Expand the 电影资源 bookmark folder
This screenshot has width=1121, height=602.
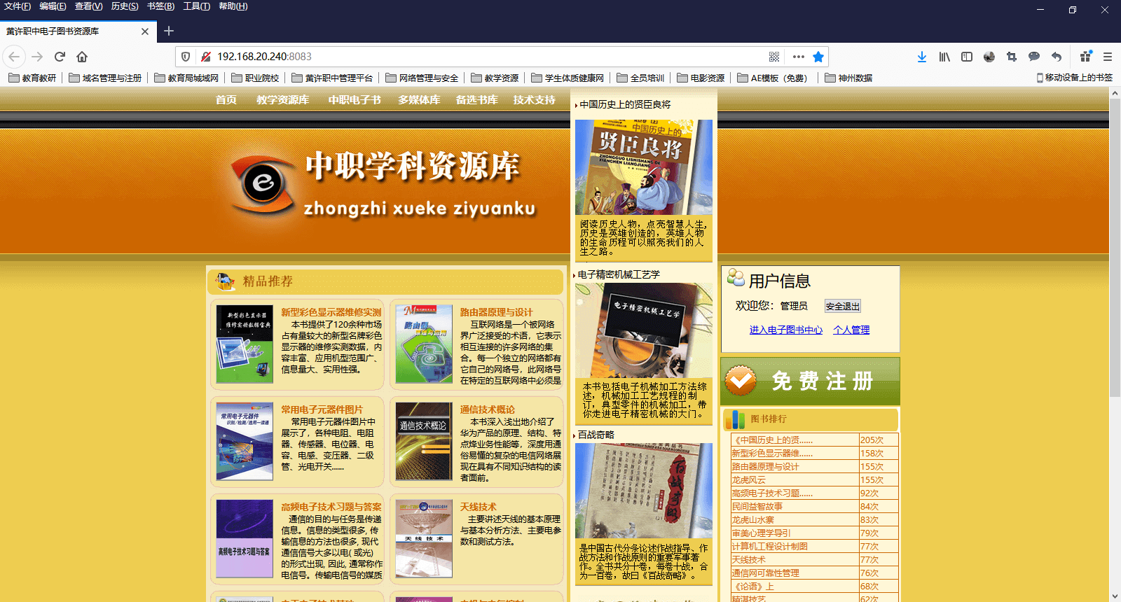coord(701,78)
